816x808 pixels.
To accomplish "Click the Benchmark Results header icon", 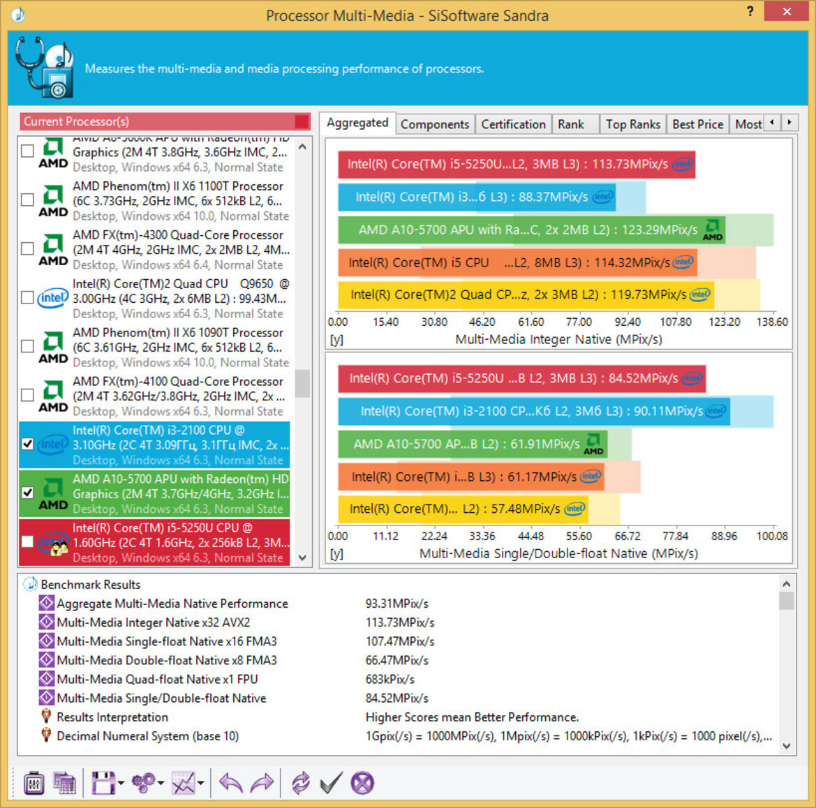I will pyautogui.click(x=30, y=584).
